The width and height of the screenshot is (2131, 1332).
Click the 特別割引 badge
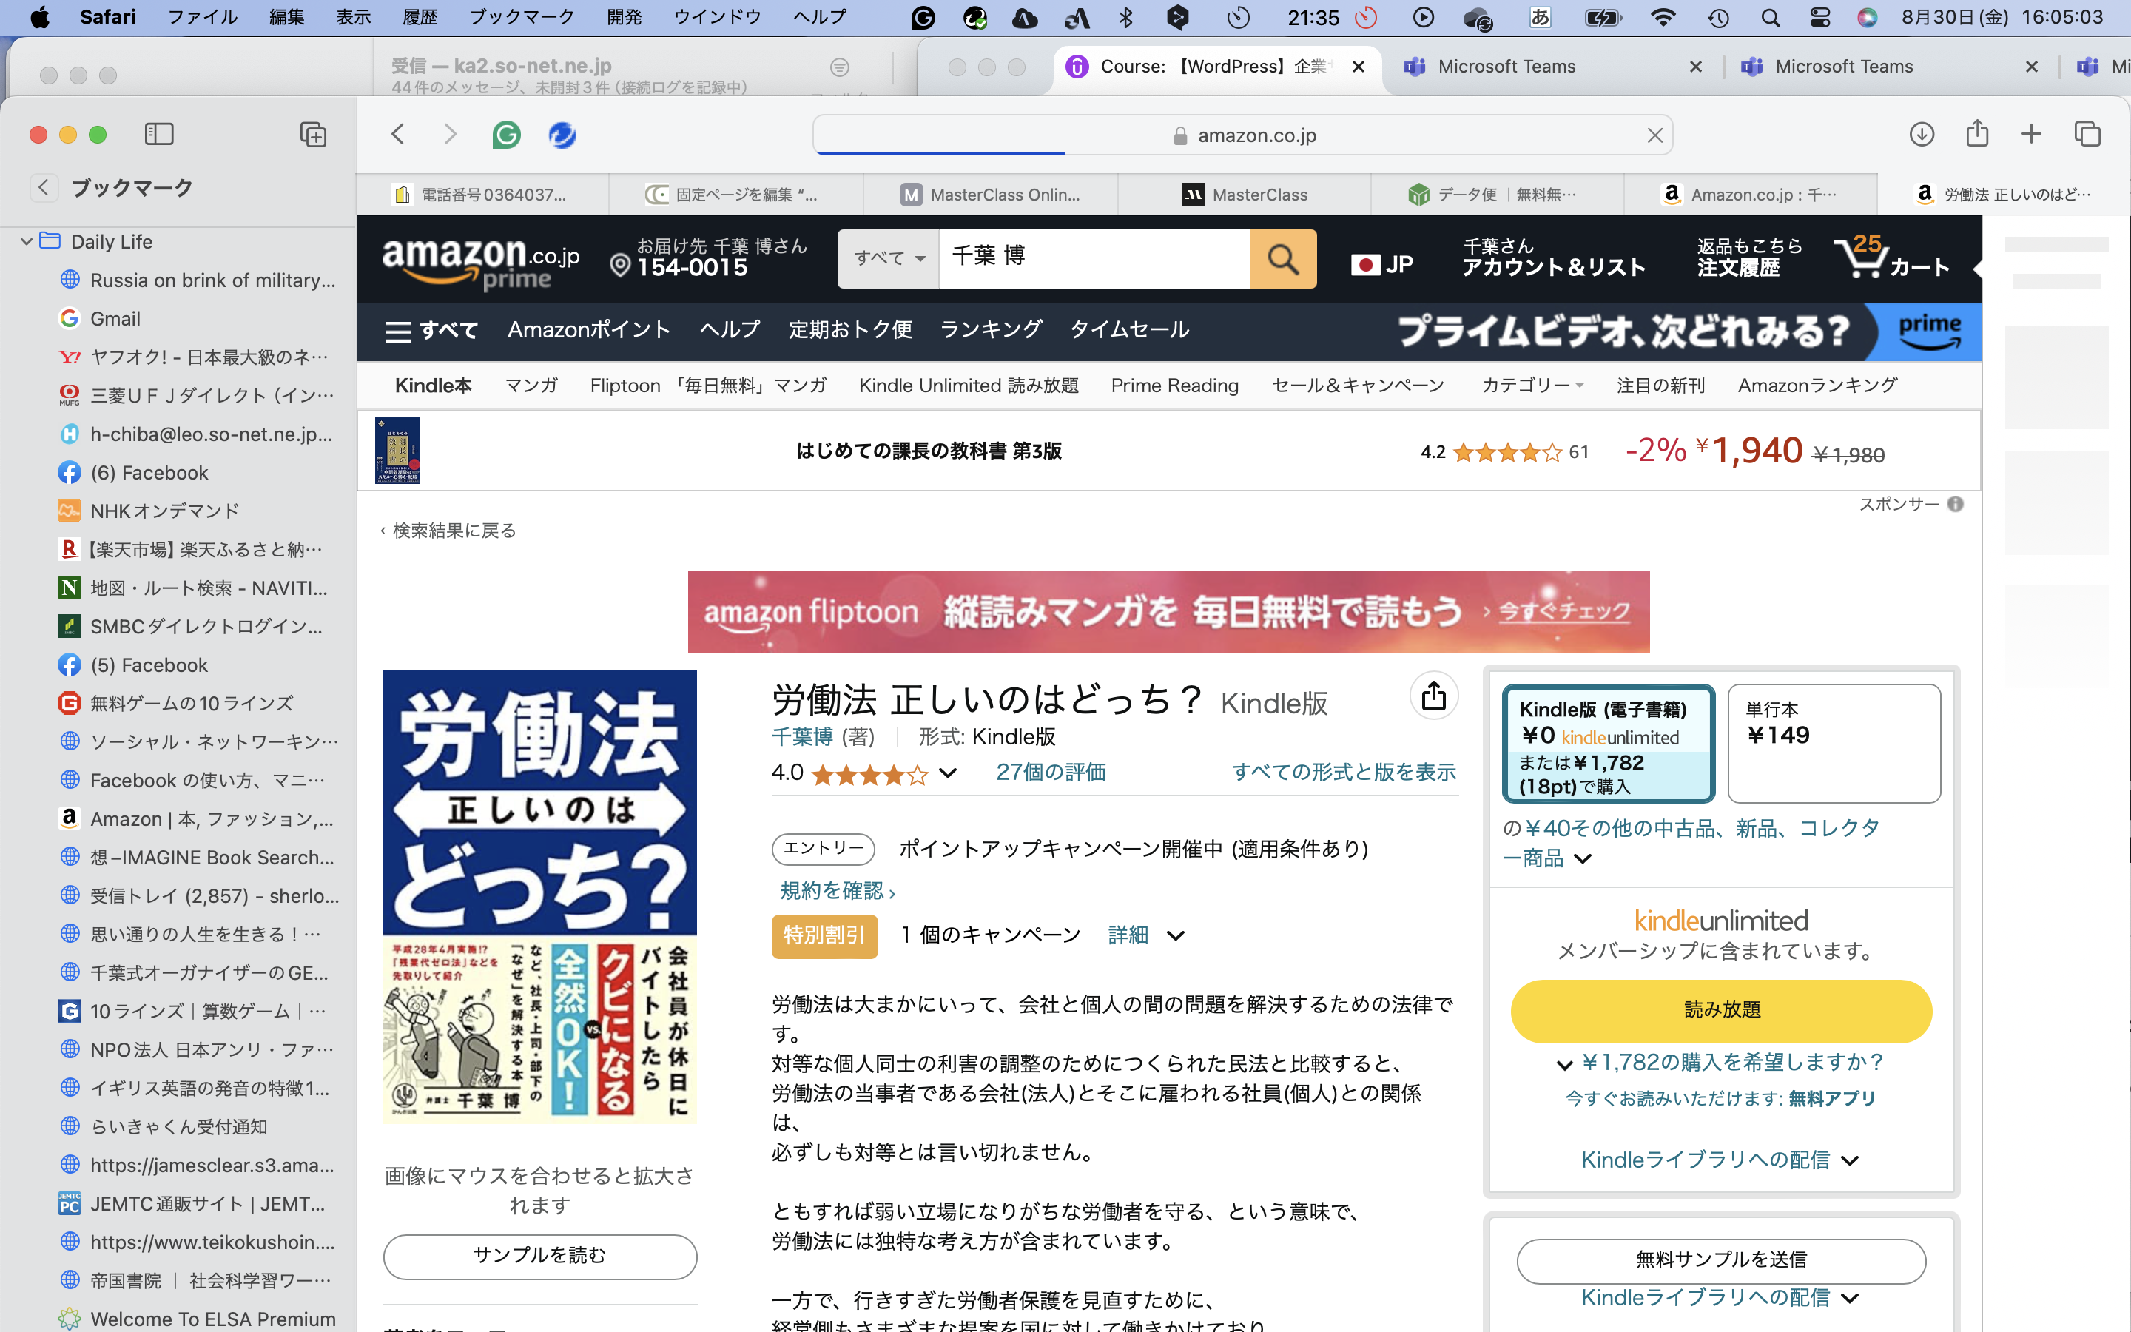[824, 935]
